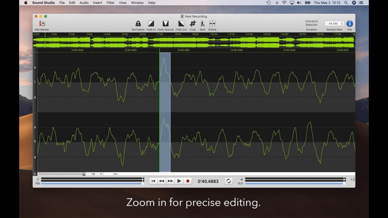Open the Help menu
Screen dimensions: 388x218
(152, 3)
